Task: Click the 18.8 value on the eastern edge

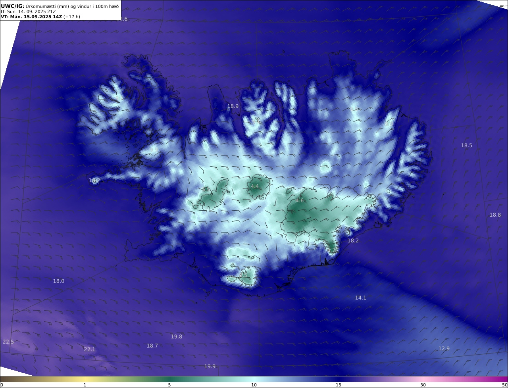Action: click(x=495, y=215)
